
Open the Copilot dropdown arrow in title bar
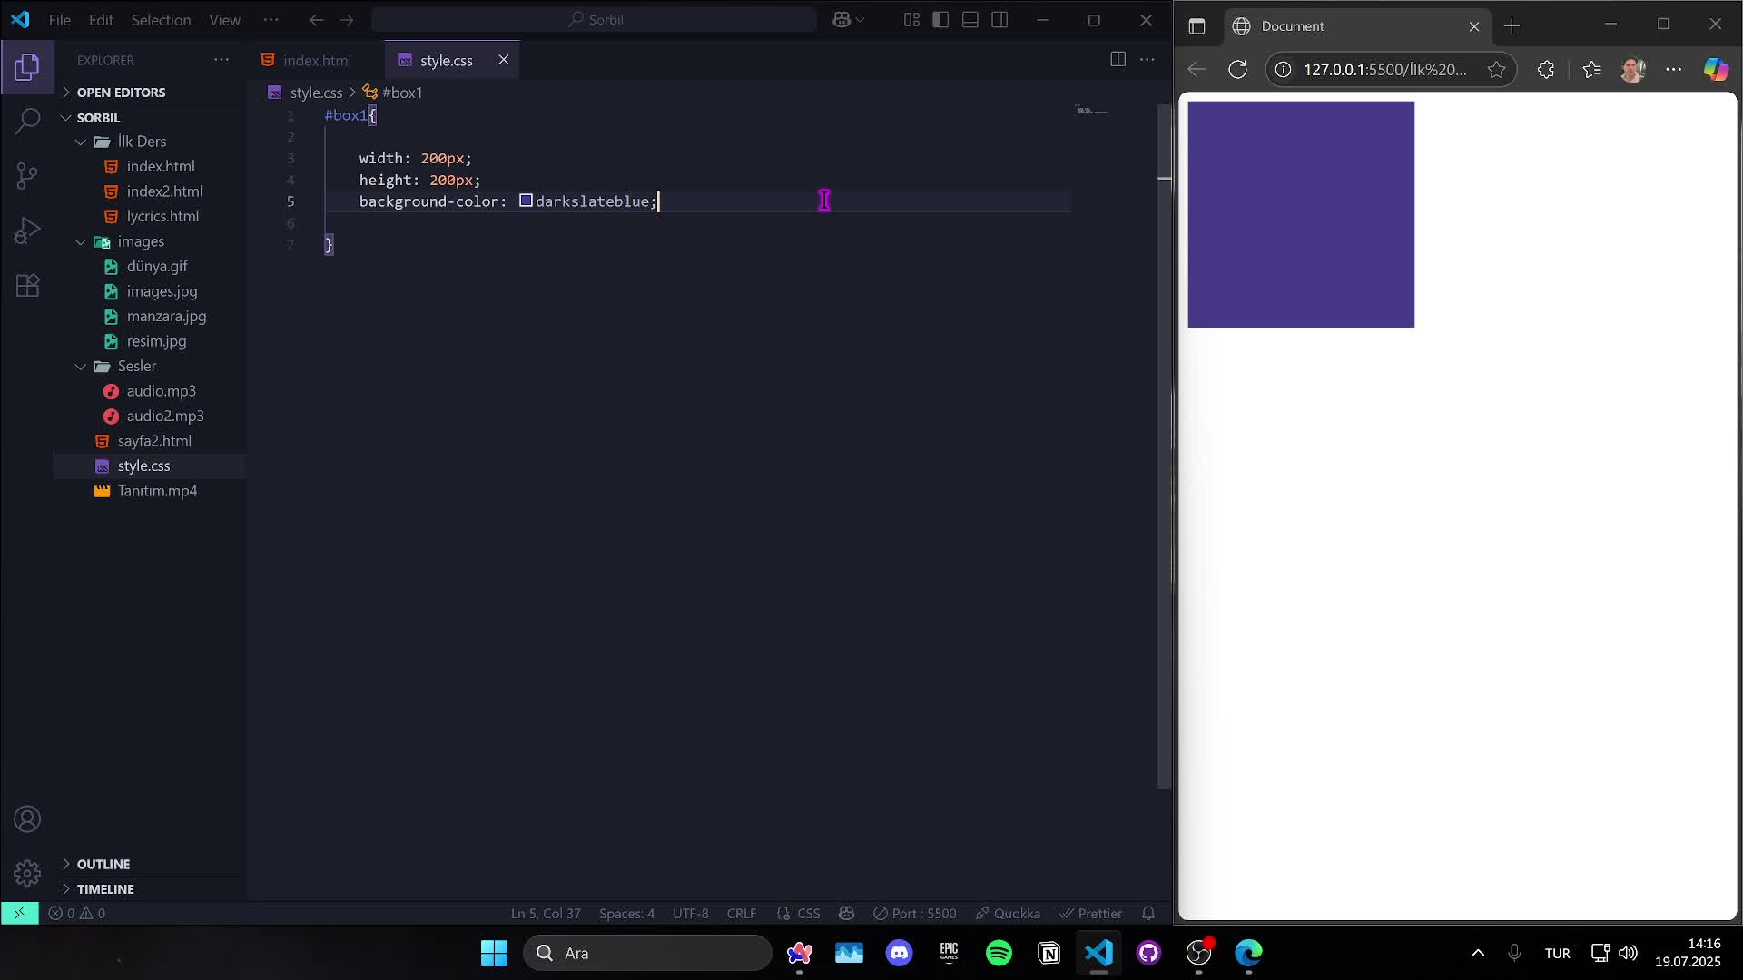[861, 20]
